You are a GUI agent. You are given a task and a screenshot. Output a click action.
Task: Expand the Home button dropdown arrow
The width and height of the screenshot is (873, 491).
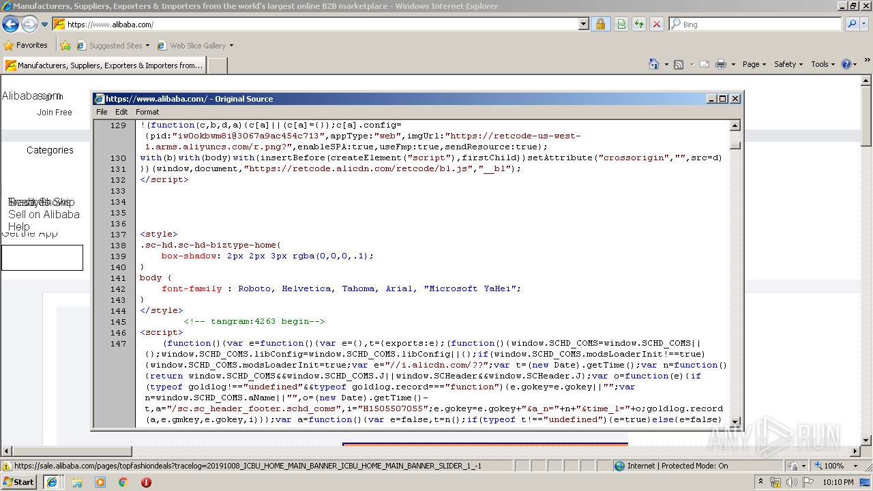(x=666, y=64)
